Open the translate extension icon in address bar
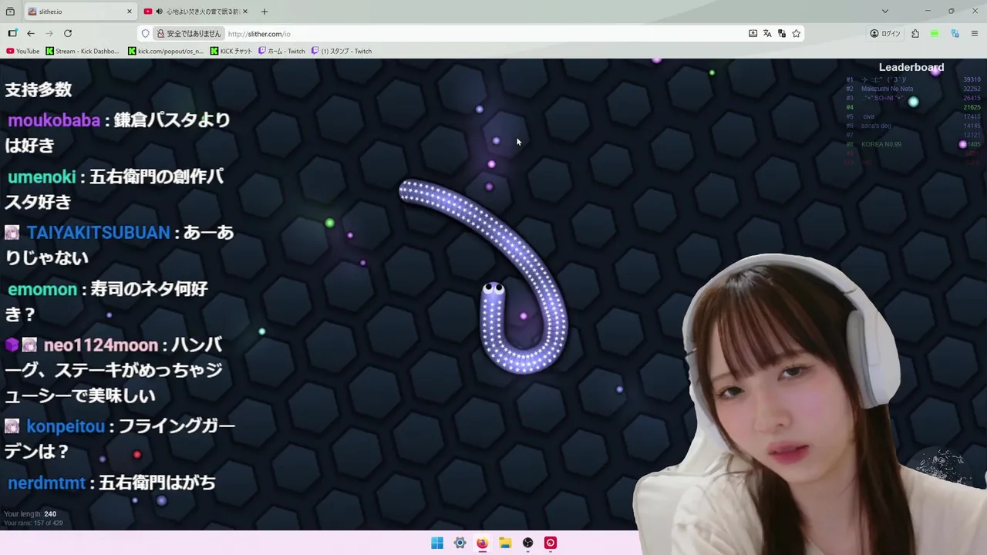Screen dimensions: 987x555 click(x=782, y=33)
